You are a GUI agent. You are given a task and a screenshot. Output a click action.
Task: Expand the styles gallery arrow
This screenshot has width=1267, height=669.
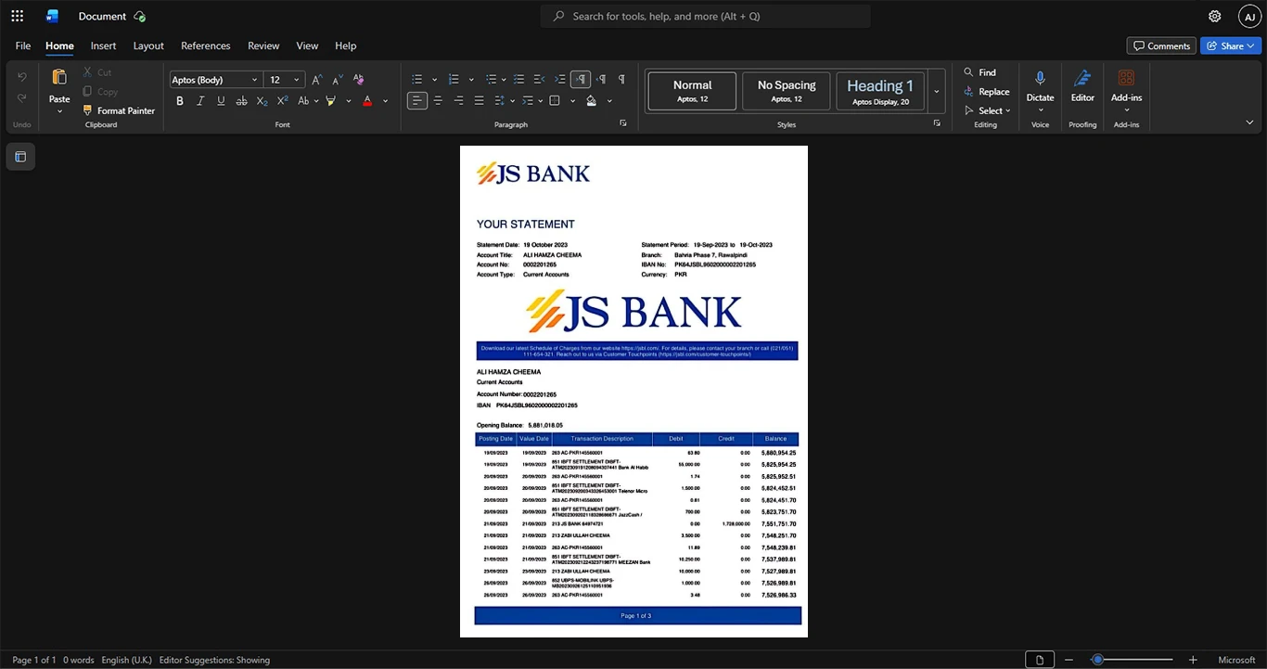937,91
